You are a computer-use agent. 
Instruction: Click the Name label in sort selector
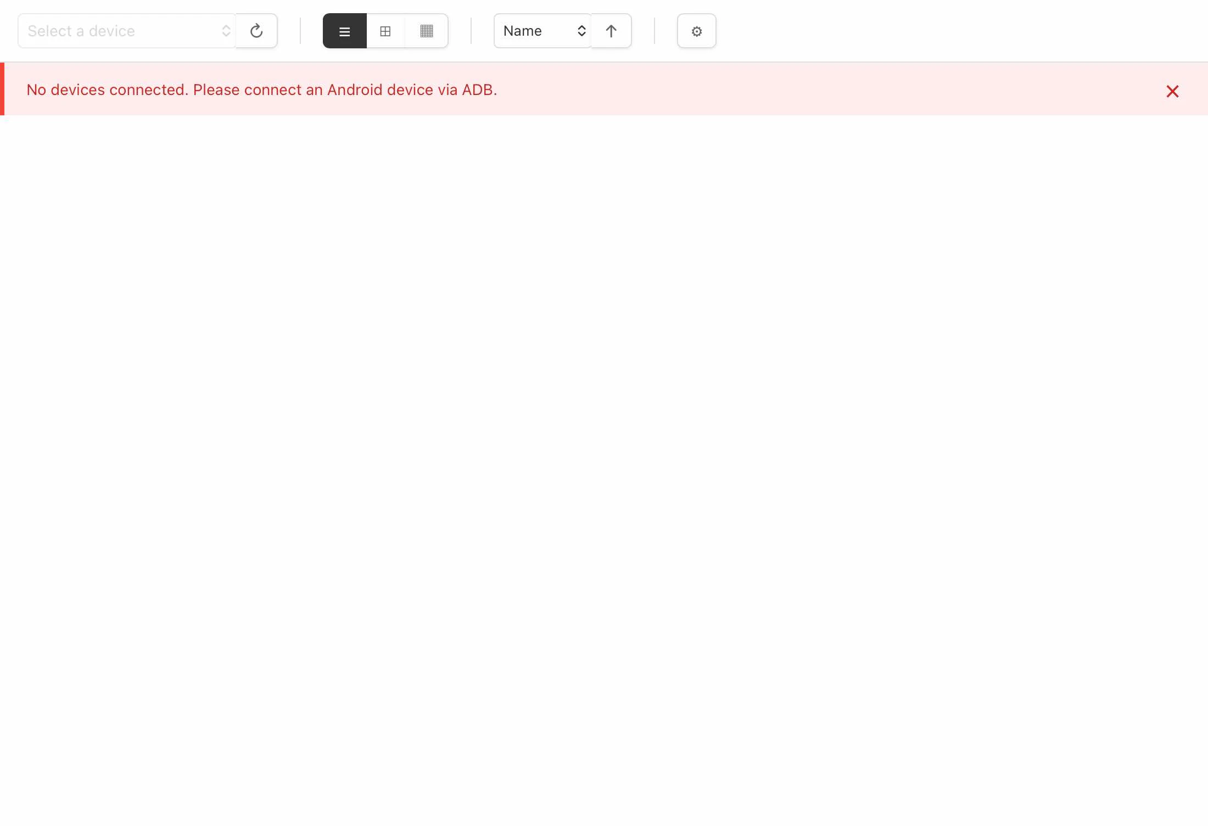pyautogui.click(x=522, y=31)
